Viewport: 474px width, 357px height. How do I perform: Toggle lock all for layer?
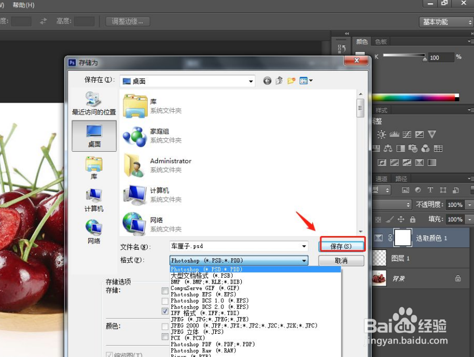413,219
